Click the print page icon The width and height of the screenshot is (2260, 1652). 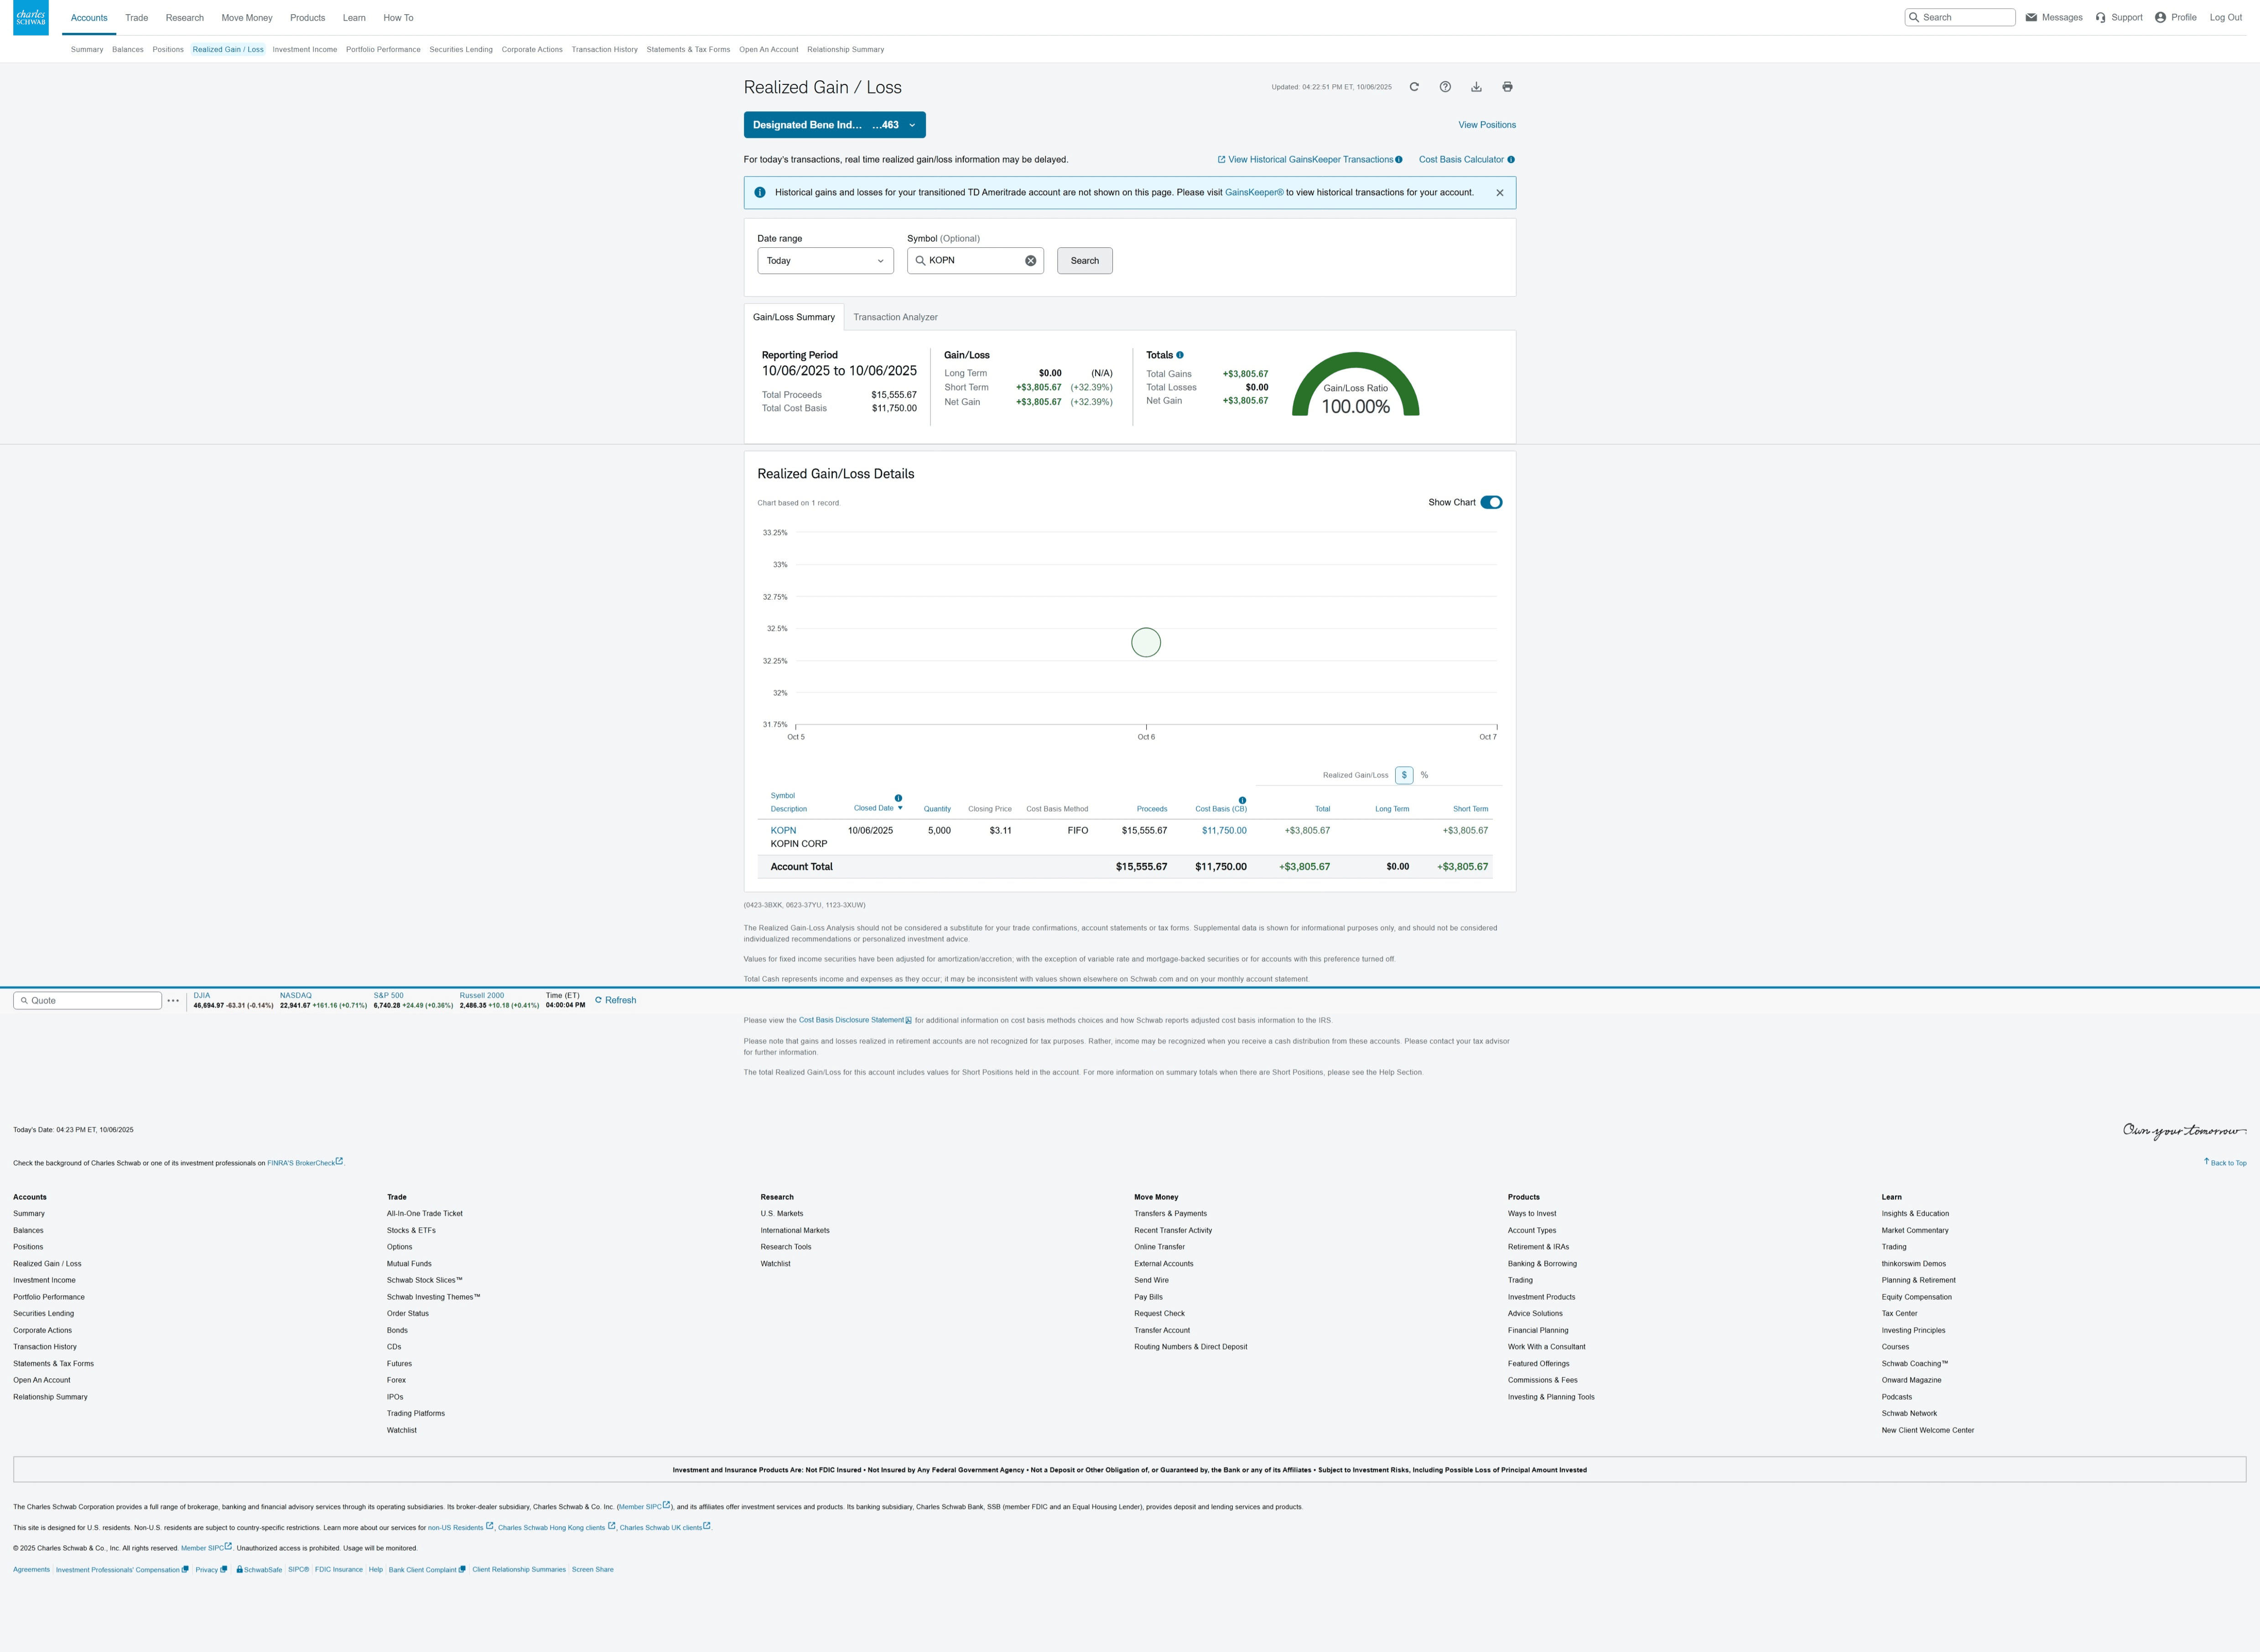[1507, 87]
